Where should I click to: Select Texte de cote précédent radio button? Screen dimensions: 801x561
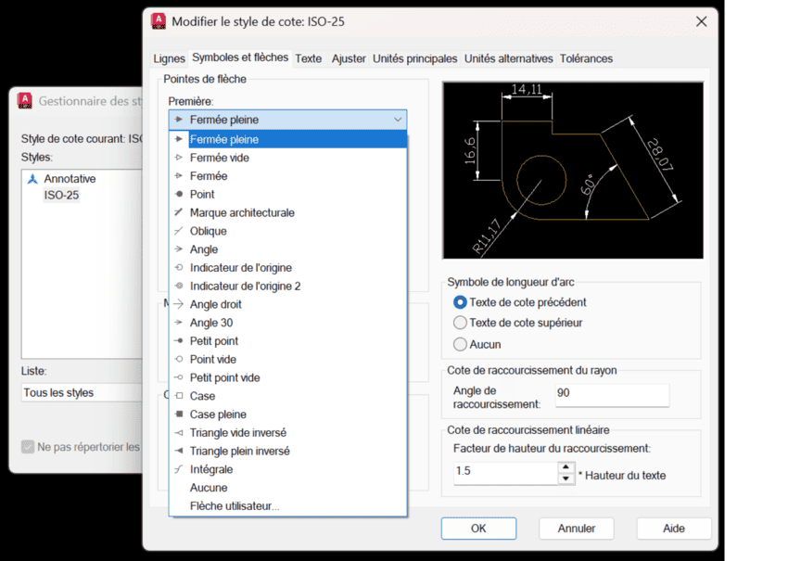point(460,302)
